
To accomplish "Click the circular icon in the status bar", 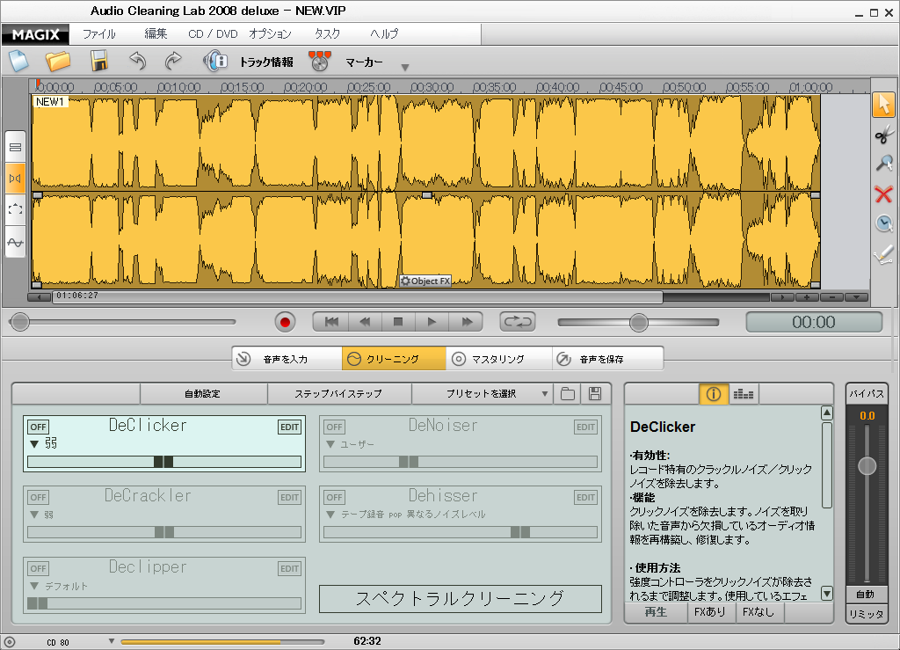I will [x=10, y=642].
